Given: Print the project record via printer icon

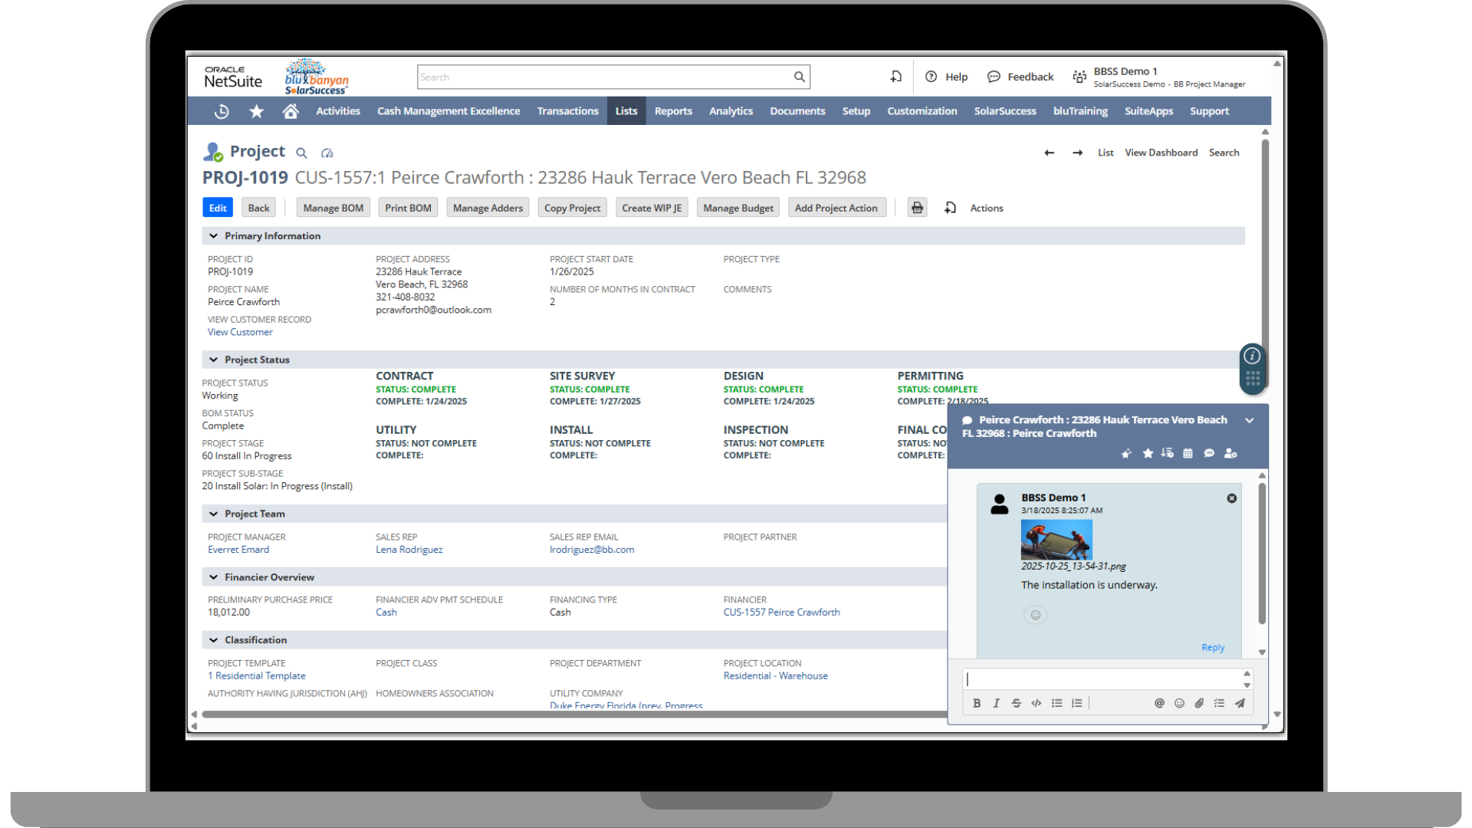Looking at the screenshot, I should (x=917, y=208).
